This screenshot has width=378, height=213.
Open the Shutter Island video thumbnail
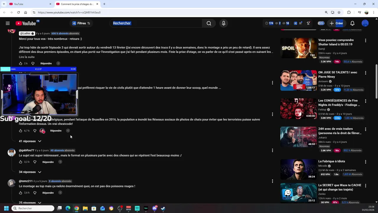click(x=298, y=48)
